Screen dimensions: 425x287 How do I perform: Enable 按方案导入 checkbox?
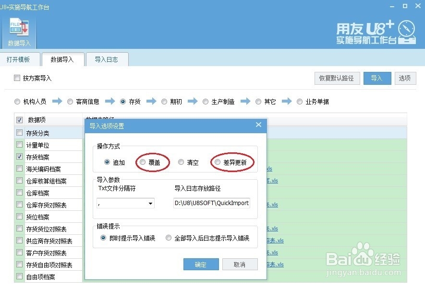click(x=17, y=78)
